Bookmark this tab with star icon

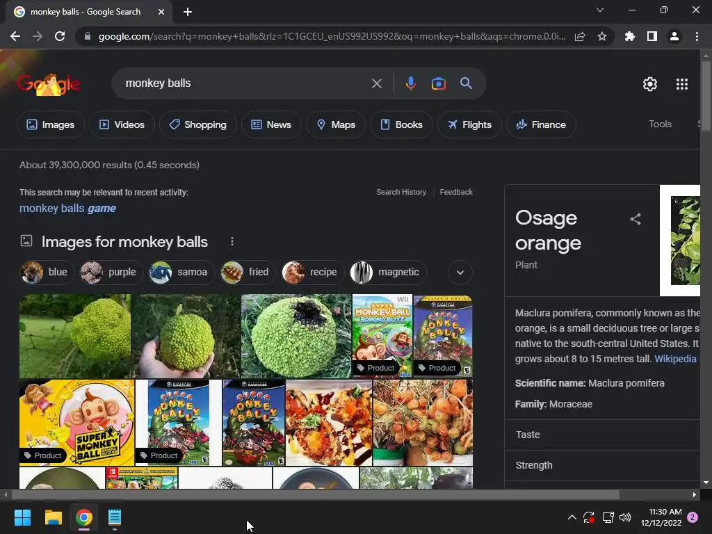[602, 36]
